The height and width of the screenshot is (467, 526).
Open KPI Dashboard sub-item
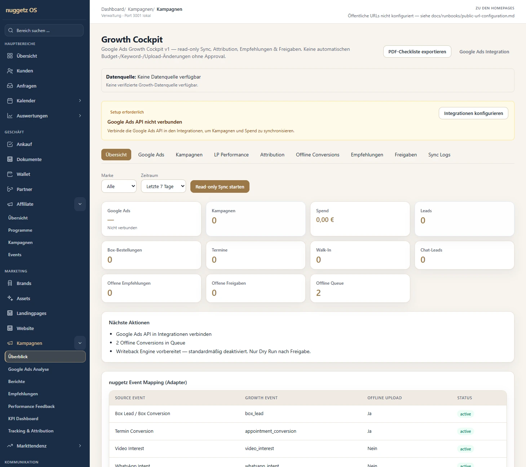coord(23,419)
